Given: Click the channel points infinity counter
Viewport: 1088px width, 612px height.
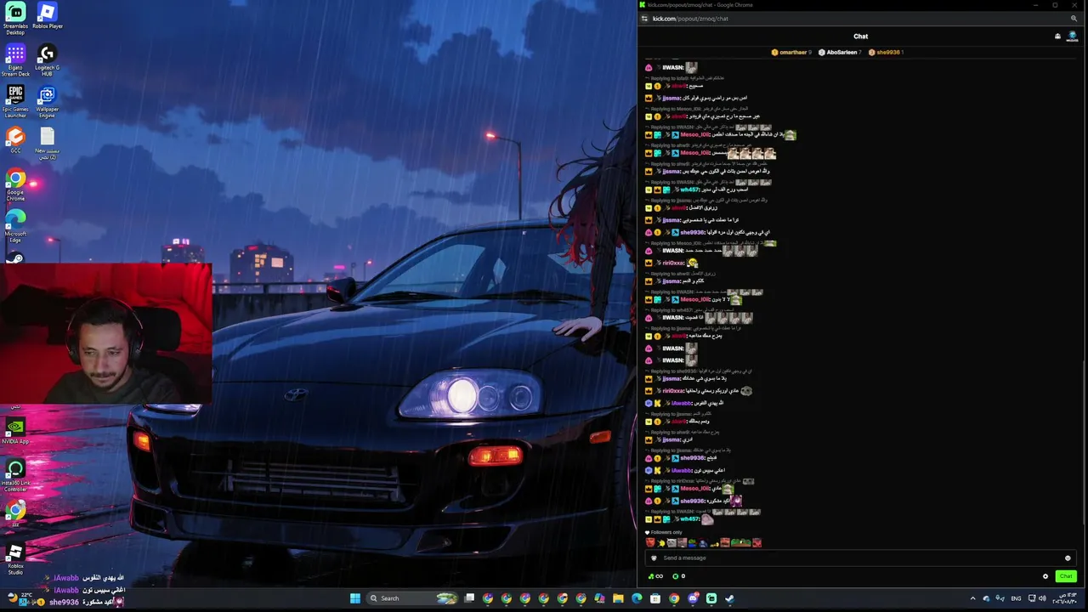Looking at the screenshot, I should point(655,576).
